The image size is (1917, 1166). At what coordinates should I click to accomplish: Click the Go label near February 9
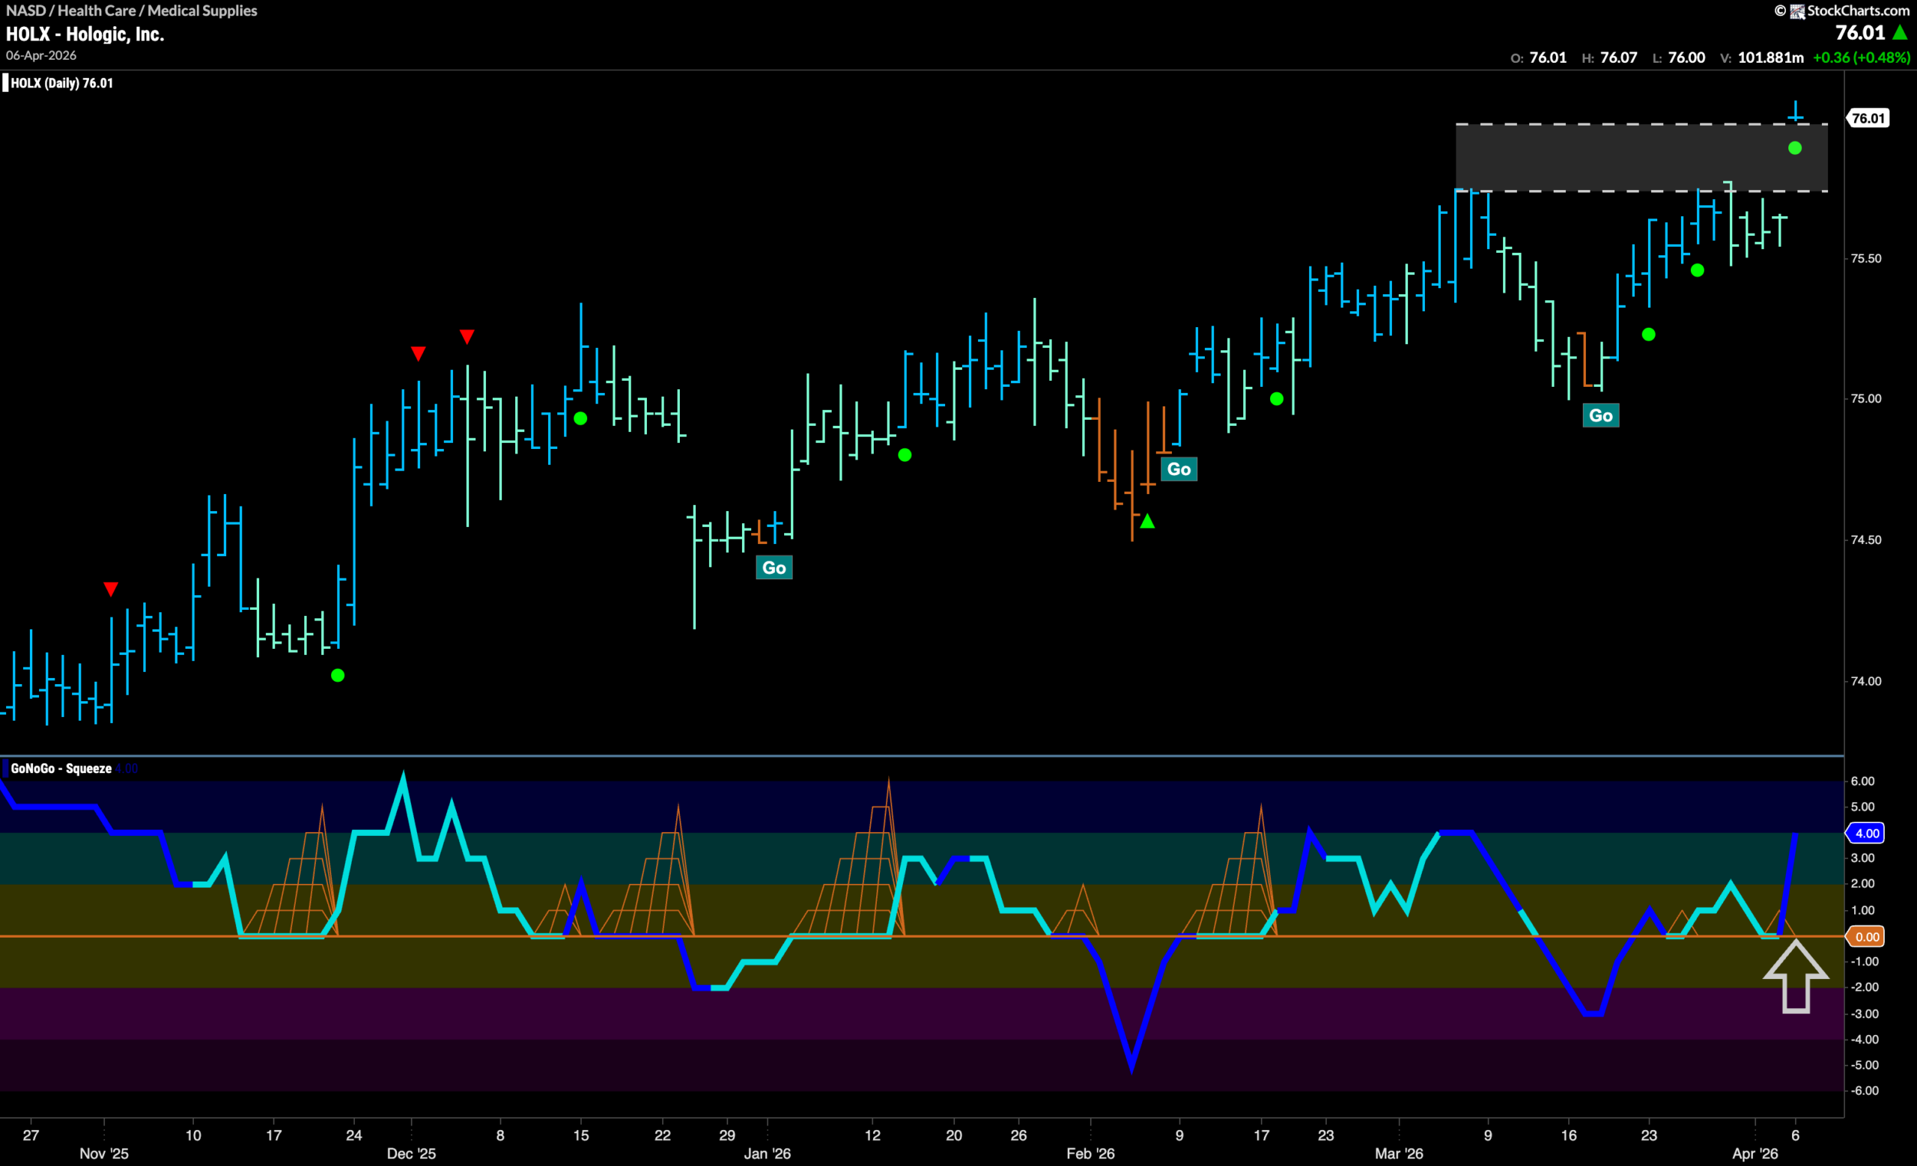[1179, 468]
